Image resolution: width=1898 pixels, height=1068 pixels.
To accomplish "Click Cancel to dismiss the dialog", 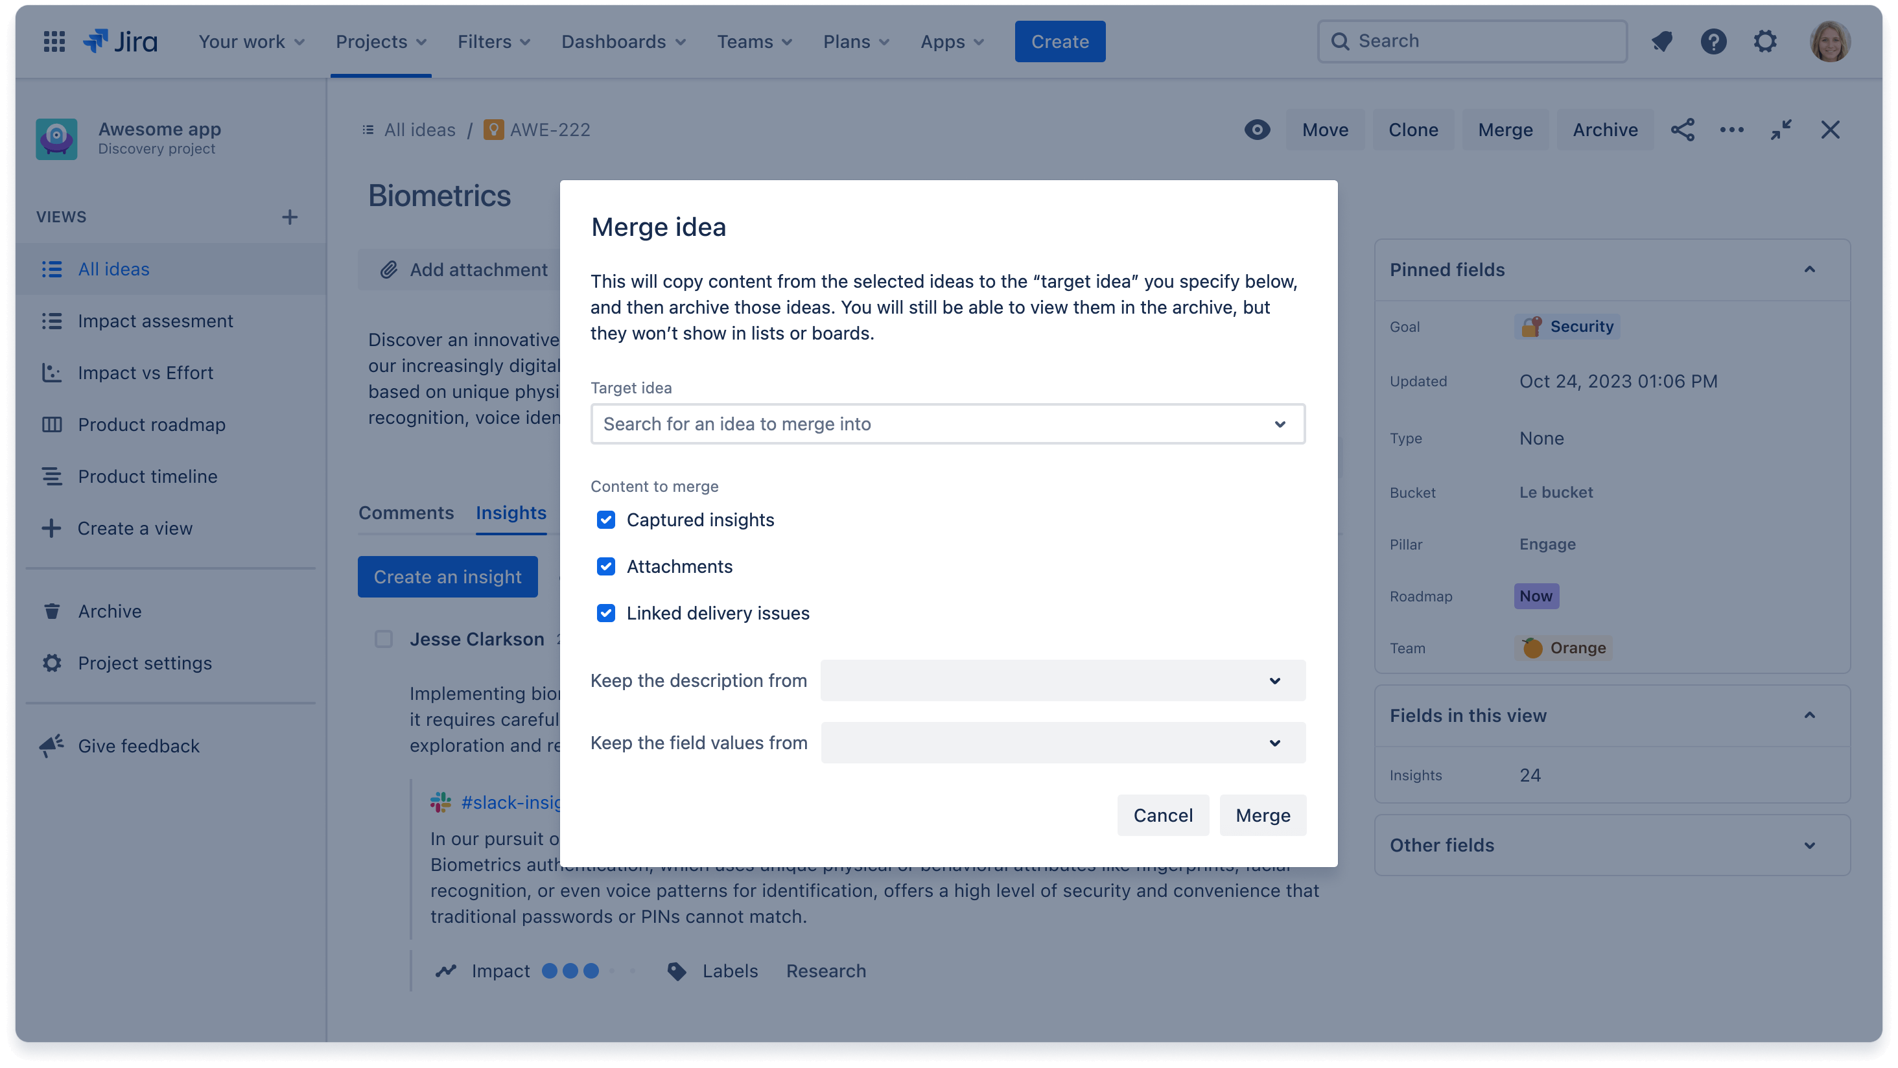I will click(1163, 815).
